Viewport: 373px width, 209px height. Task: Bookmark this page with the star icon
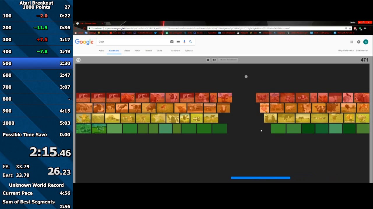click(350, 28)
